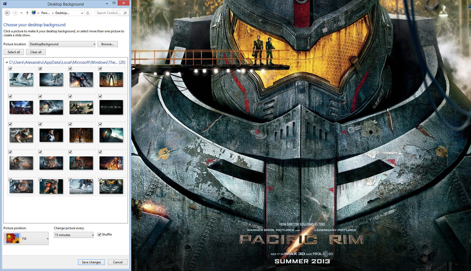Click the Back navigation arrow

coord(7,13)
